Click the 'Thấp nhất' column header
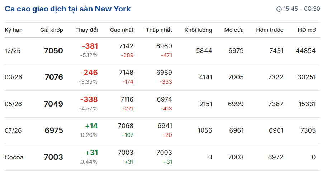This screenshot has width=327, height=173. tap(159, 30)
